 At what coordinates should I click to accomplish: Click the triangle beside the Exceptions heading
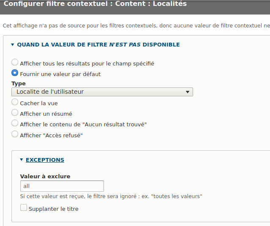pyautogui.click(x=22, y=160)
